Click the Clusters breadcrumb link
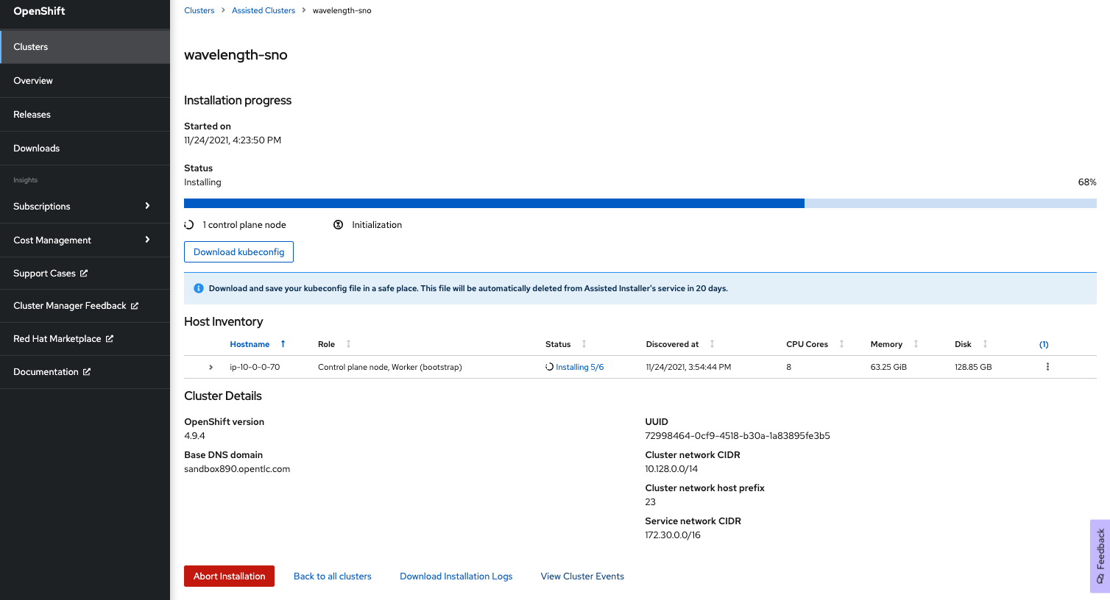Viewport: 1110px width, 600px height. pos(199,10)
